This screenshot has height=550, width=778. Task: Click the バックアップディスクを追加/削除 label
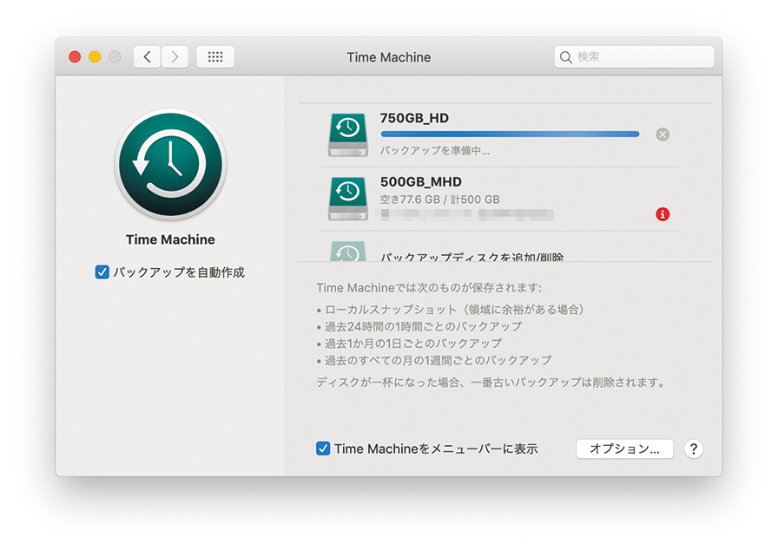pos(472,258)
